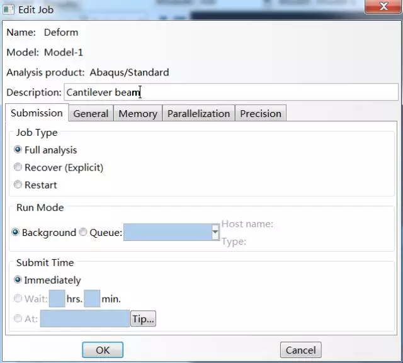The width and height of the screenshot is (403, 363).
Task: Click the 'Edit Job' title text
Action: [36, 10]
